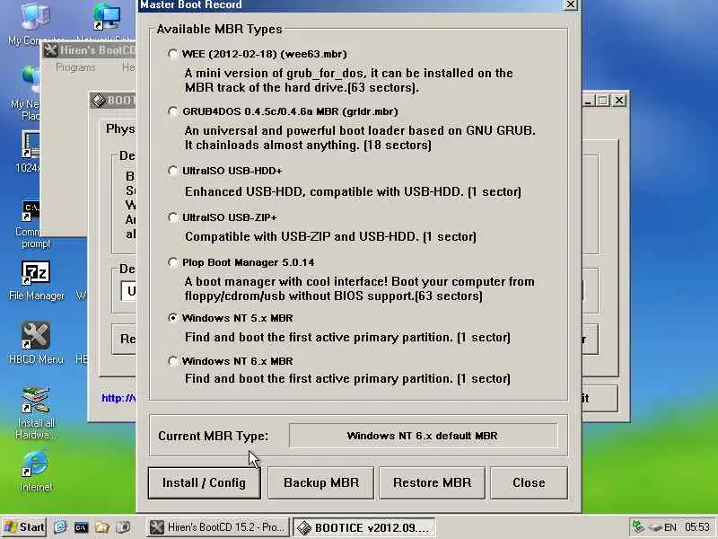
Task: Close the Master Boot Record dialog with X
Action: [x=570, y=4]
